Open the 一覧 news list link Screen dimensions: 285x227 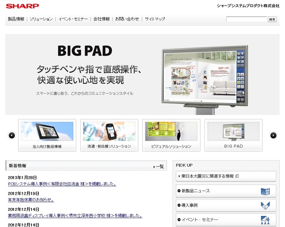coord(159,167)
